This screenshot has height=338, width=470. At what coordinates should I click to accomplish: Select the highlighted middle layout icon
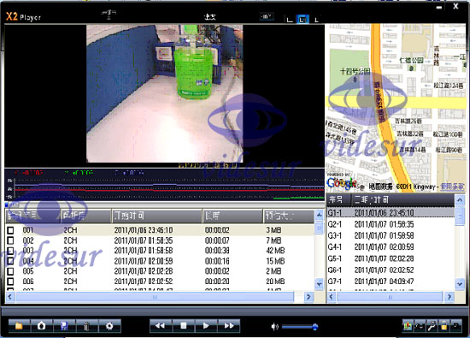303,20
